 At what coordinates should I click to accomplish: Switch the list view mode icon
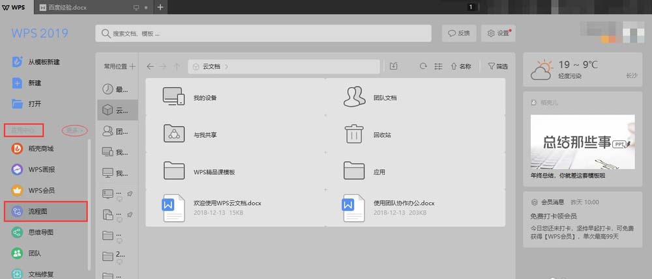pos(438,66)
